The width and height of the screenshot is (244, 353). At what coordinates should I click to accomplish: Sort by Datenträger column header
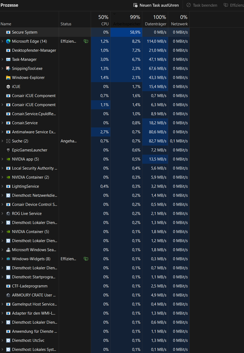coord(155,20)
